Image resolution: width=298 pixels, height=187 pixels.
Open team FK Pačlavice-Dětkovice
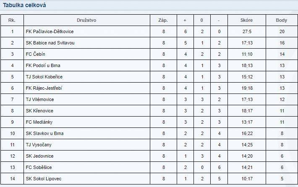(x=50, y=31)
